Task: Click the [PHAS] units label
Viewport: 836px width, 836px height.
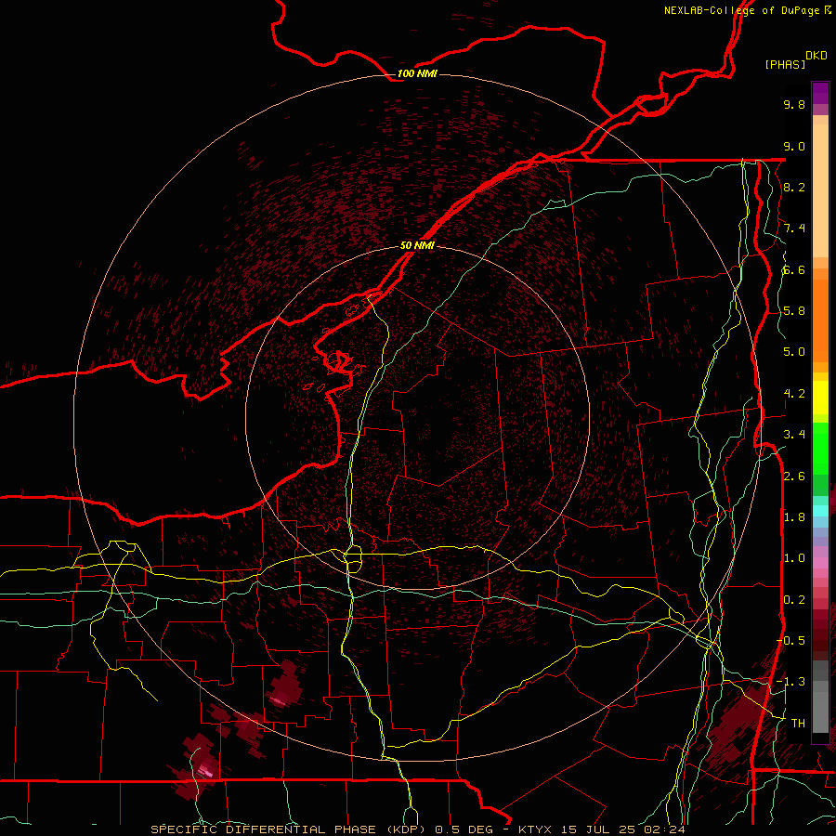Action: click(x=785, y=64)
